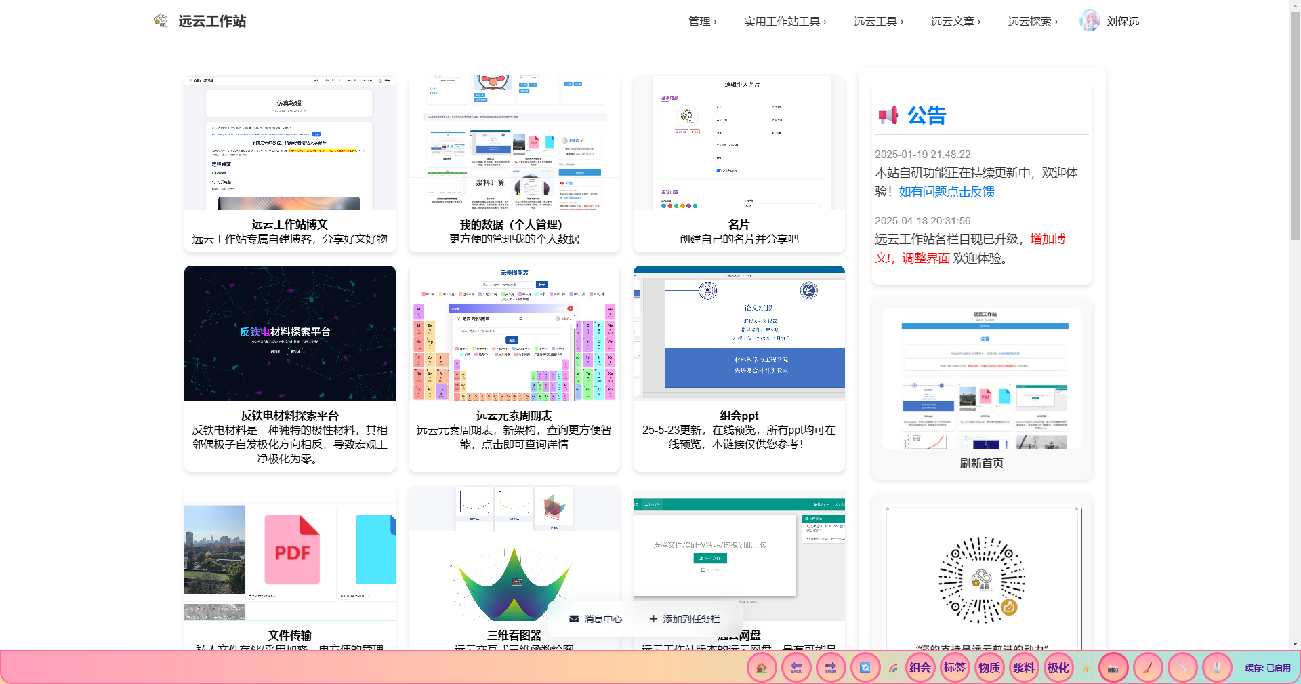The height and width of the screenshot is (684, 1301).
Task: Click the blue refresh icon in taskbar
Action: click(x=865, y=668)
